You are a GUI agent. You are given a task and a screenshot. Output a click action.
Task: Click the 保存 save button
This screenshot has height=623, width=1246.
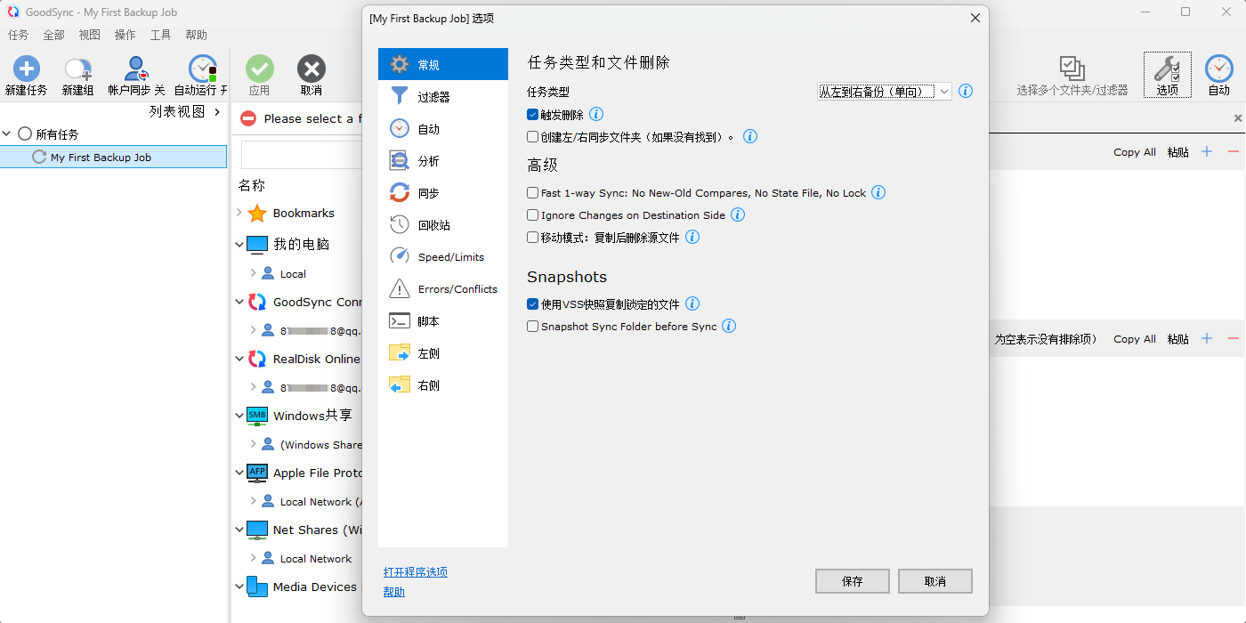coord(852,581)
